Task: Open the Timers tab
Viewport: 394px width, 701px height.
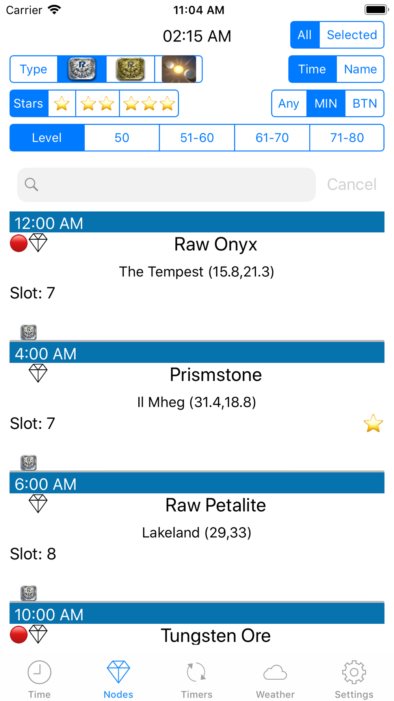Action: coord(197,680)
